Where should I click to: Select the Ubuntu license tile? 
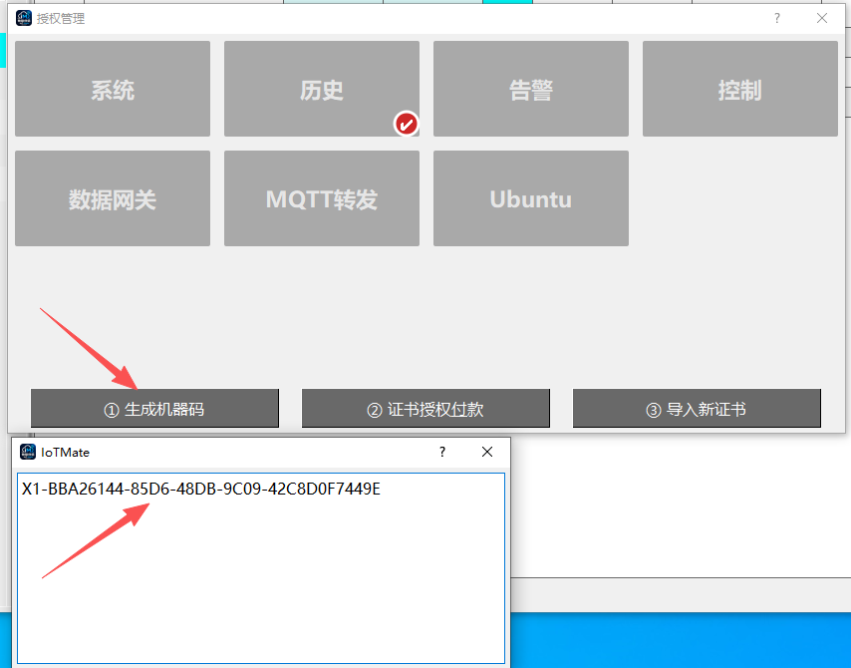[531, 198]
